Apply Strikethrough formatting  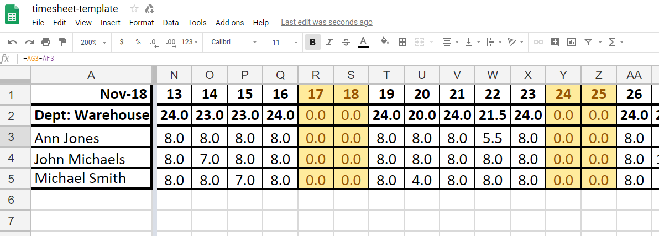(x=346, y=42)
